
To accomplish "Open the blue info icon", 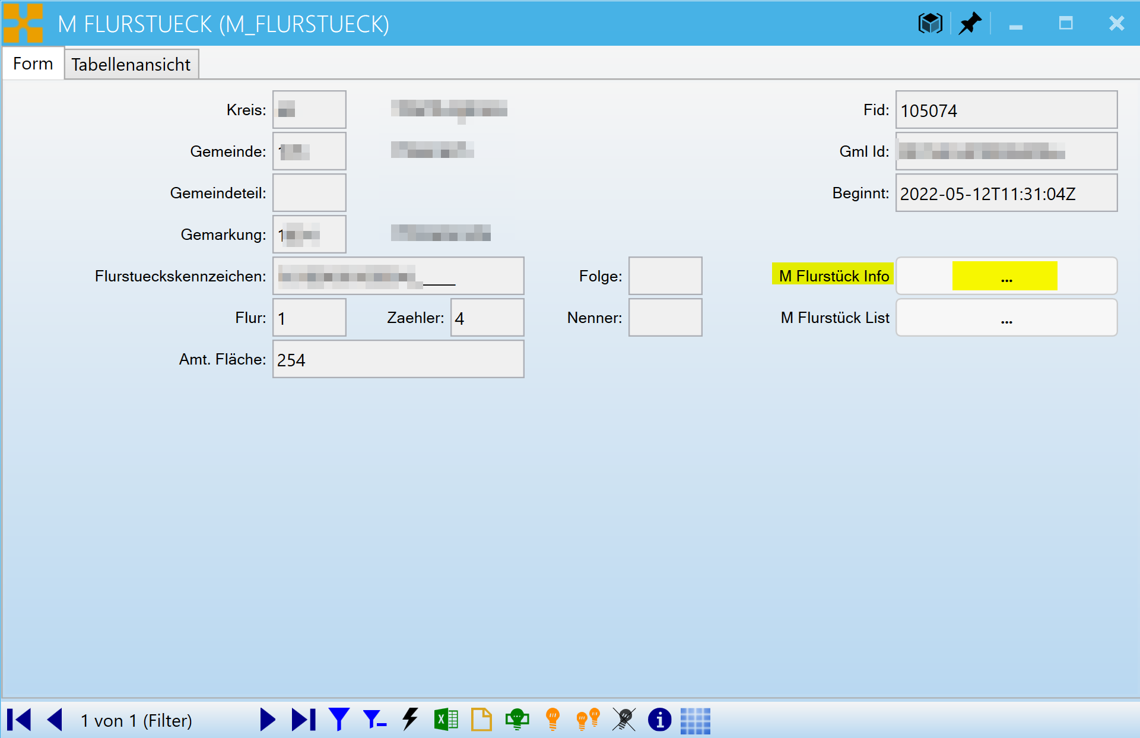I will click(x=659, y=720).
